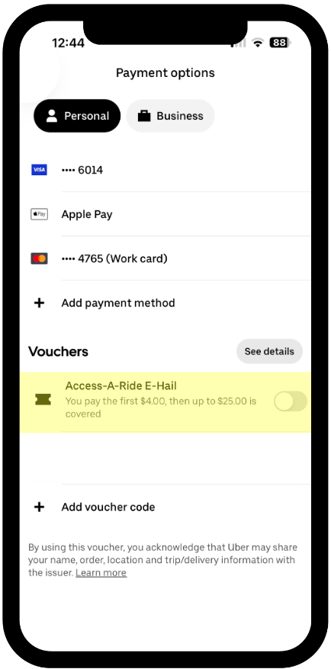Tap the plus icon beside Add payment method
This screenshot has height=669, width=331.
40,303
